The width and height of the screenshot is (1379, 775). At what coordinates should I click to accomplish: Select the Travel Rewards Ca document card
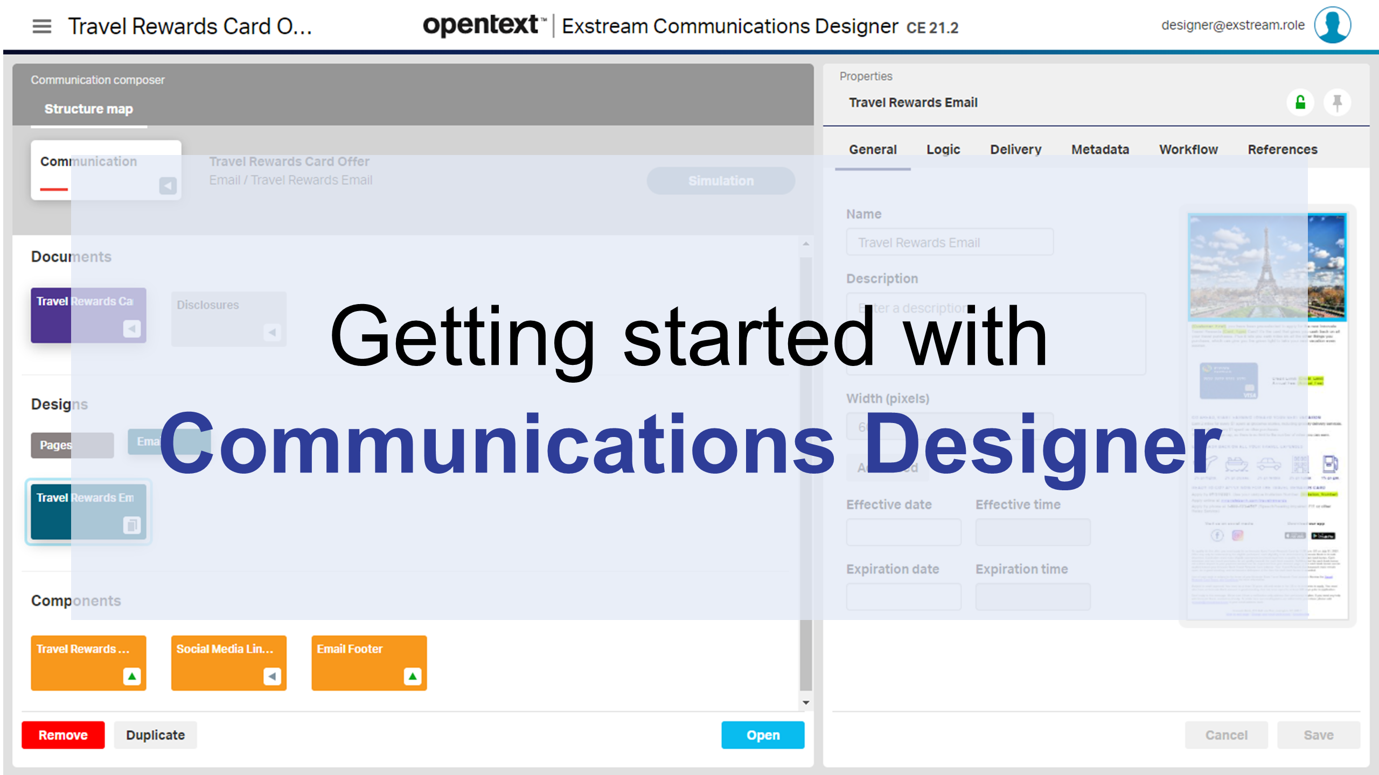(88, 315)
